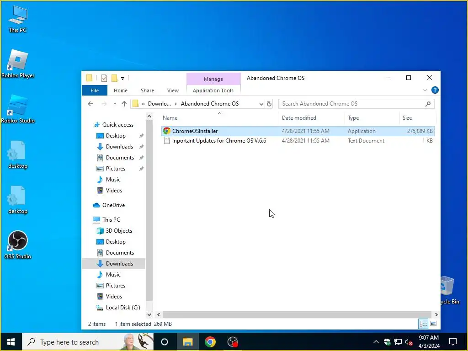Screen dimensions: 468x351
Task: Switch to Large icons view layout
Action: (433, 324)
